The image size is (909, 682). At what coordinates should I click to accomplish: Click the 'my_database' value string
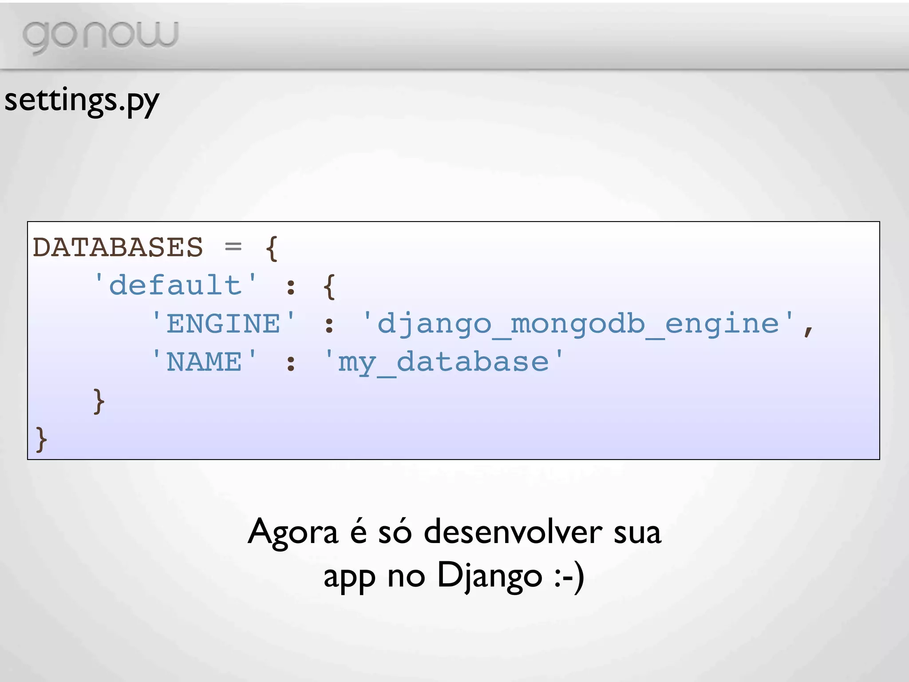[444, 363]
